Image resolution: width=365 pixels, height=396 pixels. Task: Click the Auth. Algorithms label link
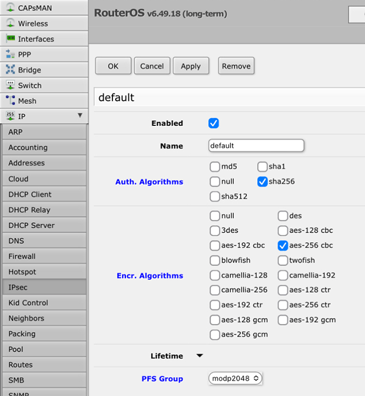149,182
